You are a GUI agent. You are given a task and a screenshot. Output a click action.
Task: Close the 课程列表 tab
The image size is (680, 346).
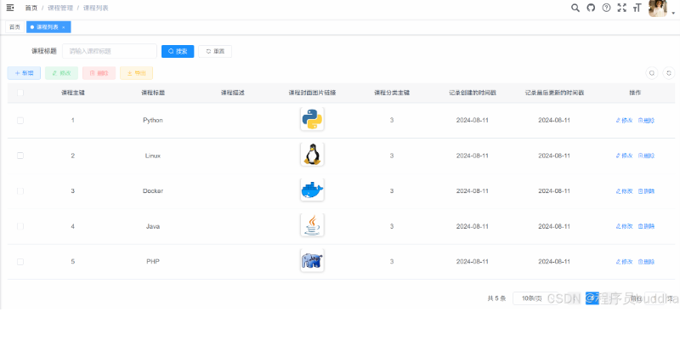[x=63, y=27]
